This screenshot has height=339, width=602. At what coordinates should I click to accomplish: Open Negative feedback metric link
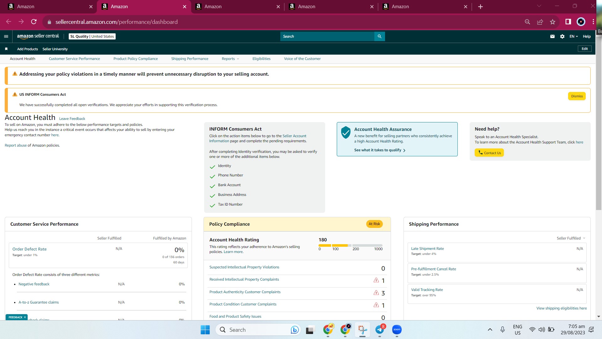(x=34, y=284)
